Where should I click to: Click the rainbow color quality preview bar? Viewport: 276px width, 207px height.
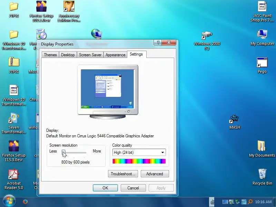pyautogui.click(x=139, y=161)
